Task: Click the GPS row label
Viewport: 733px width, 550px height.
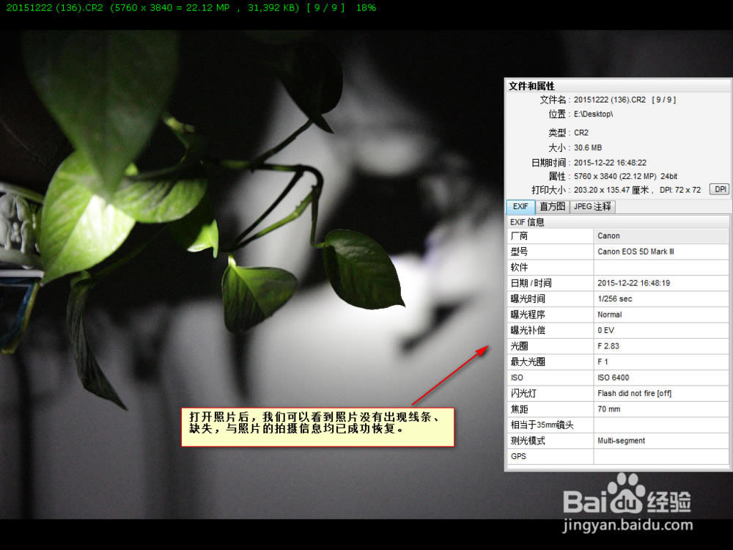Action: (518, 456)
